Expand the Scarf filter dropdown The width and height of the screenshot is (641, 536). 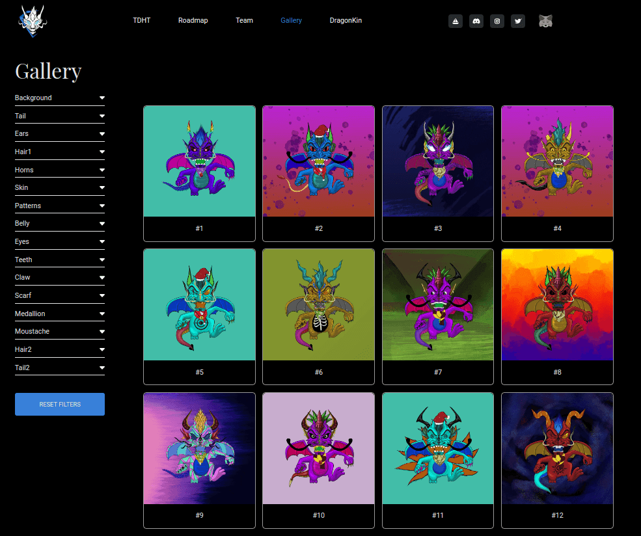click(x=59, y=295)
